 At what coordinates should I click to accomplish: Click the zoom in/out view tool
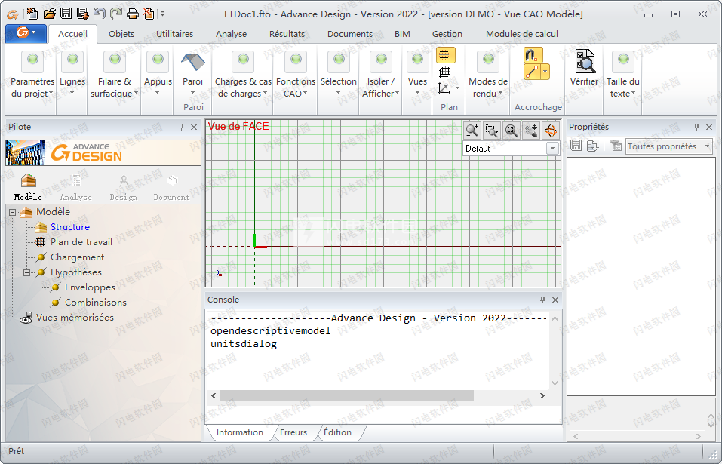click(x=472, y=131)
